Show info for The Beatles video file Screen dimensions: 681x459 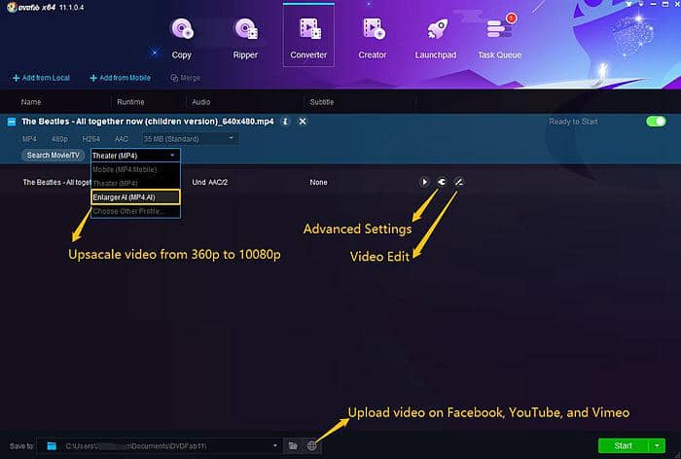pyautogui.click(x=285, y=122)
